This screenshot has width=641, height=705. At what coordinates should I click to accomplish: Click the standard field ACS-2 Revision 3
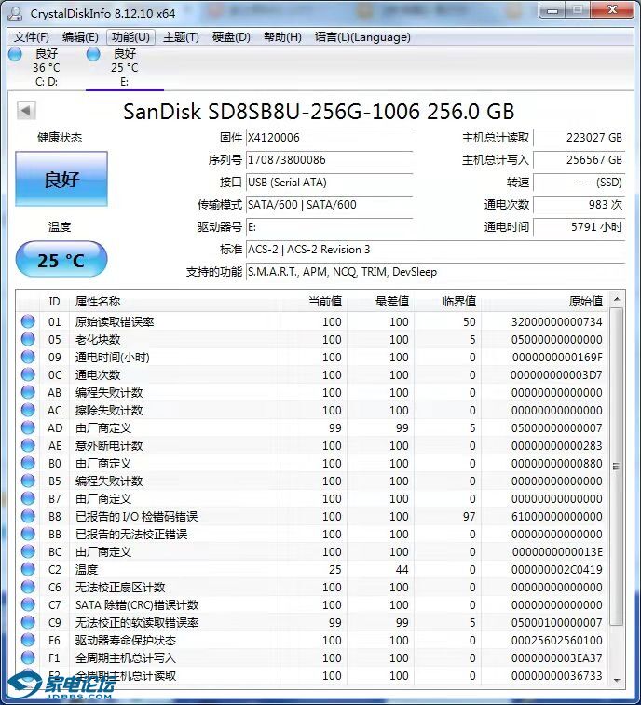pyautogui.click(x=435, y=250)
